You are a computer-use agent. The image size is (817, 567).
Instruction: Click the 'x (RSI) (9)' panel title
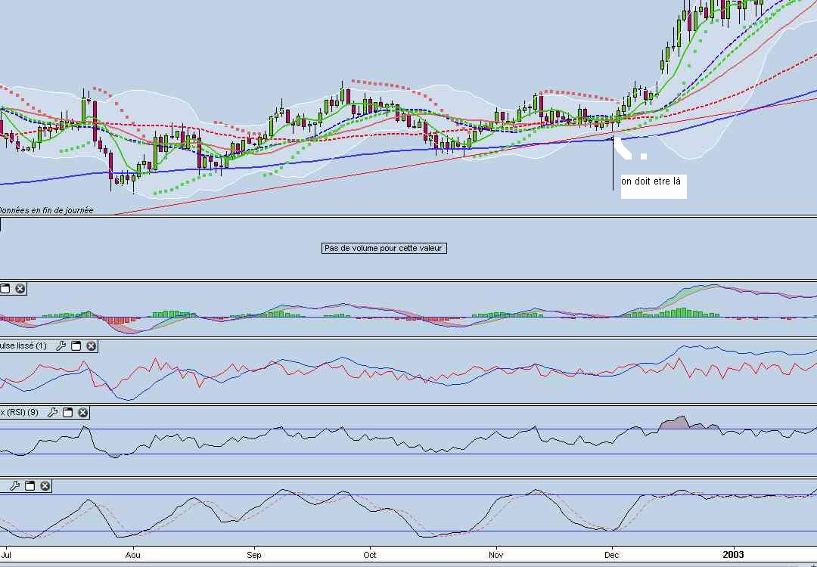pos(20,413)
